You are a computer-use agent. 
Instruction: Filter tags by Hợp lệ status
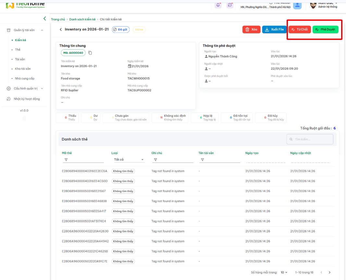coord(205,117)
